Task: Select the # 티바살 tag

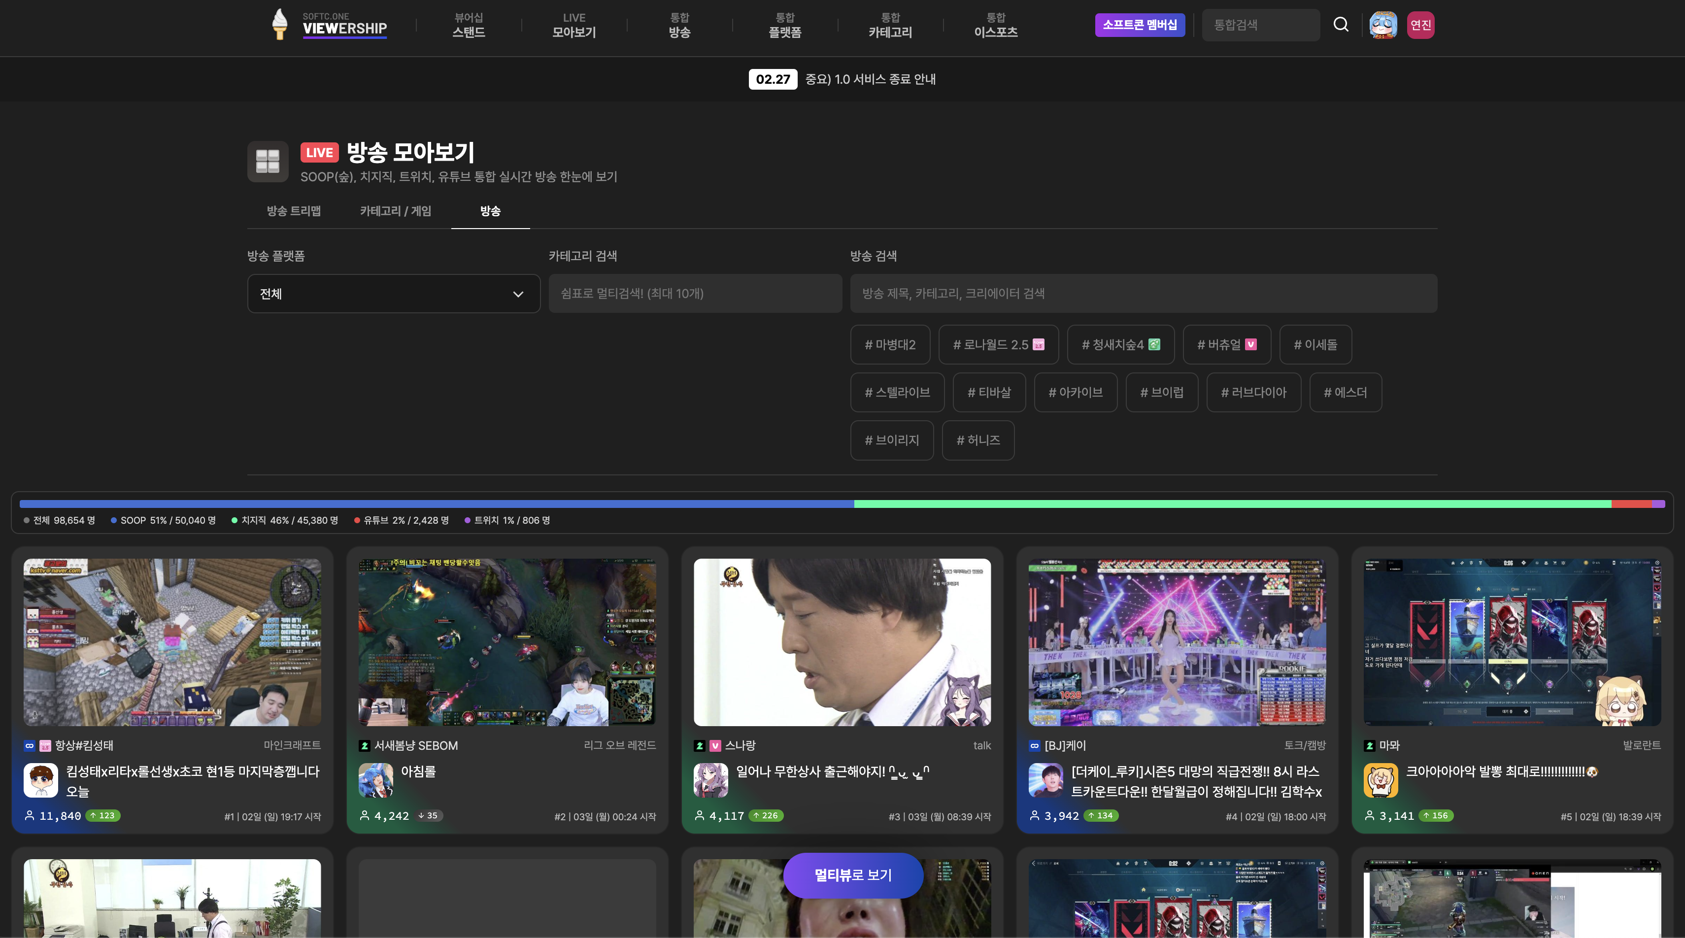Action: [989, 393]
